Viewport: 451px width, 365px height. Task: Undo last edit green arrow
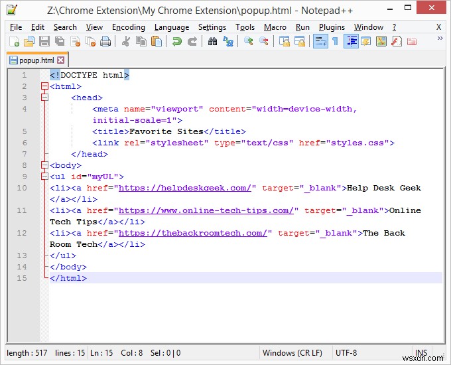pos(176,41)
